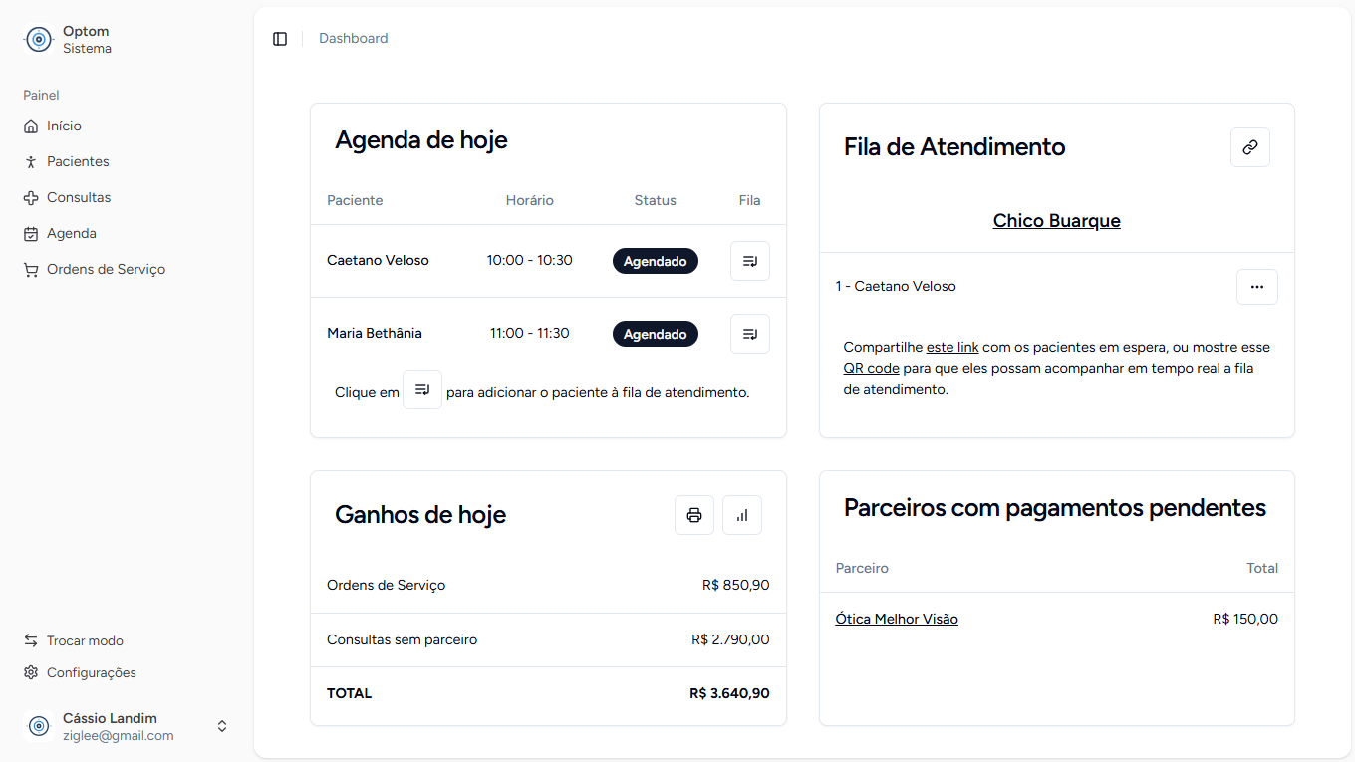
Task: Add Maria Bethânia to the attendance queue
Action: 749,333
